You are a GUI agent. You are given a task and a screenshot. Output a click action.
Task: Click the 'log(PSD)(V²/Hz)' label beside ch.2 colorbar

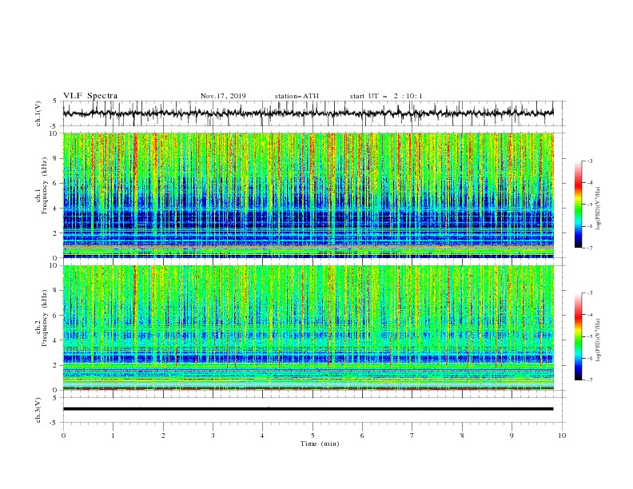point(599,340)
